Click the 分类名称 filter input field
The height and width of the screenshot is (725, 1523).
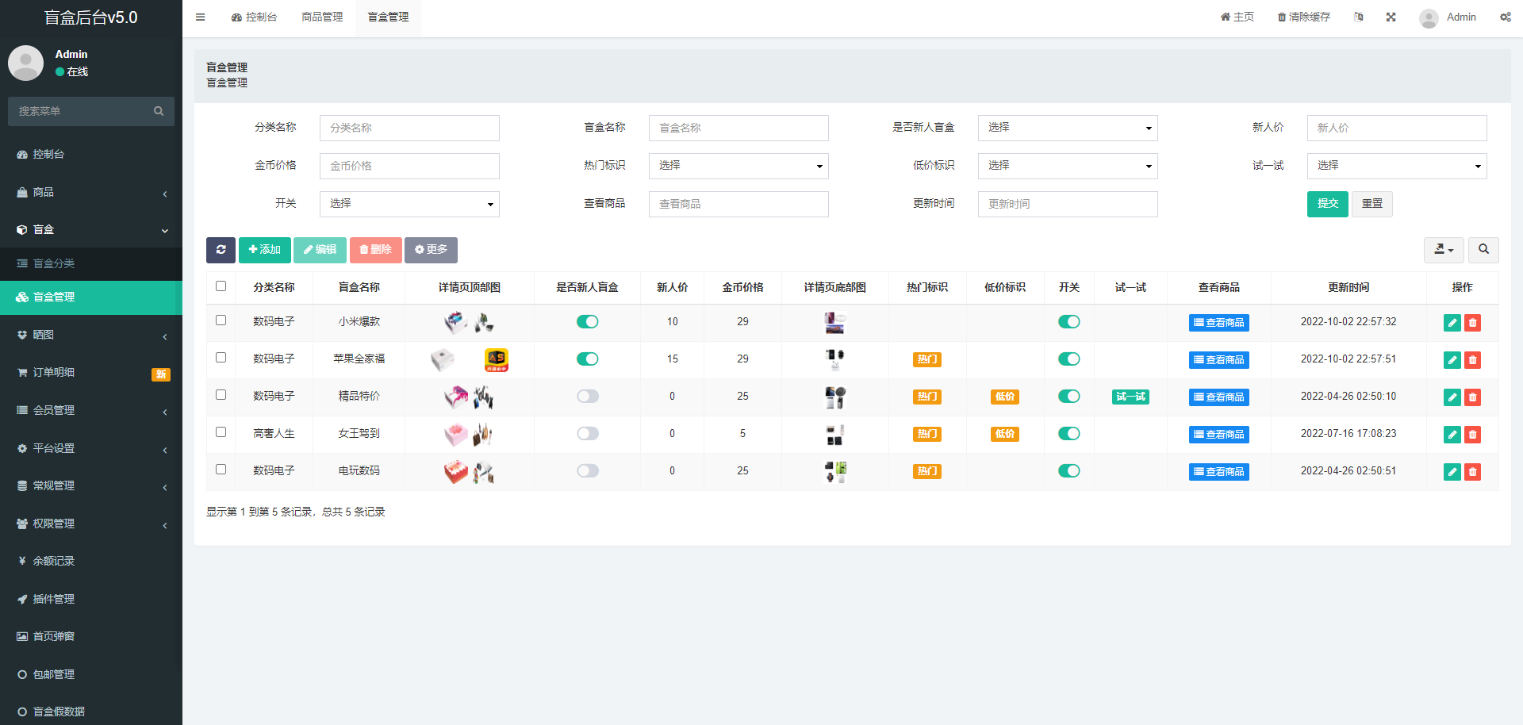409,128
